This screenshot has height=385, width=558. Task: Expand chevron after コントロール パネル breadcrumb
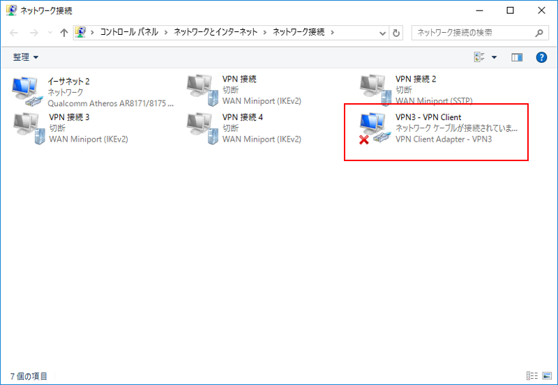(166, 32)
